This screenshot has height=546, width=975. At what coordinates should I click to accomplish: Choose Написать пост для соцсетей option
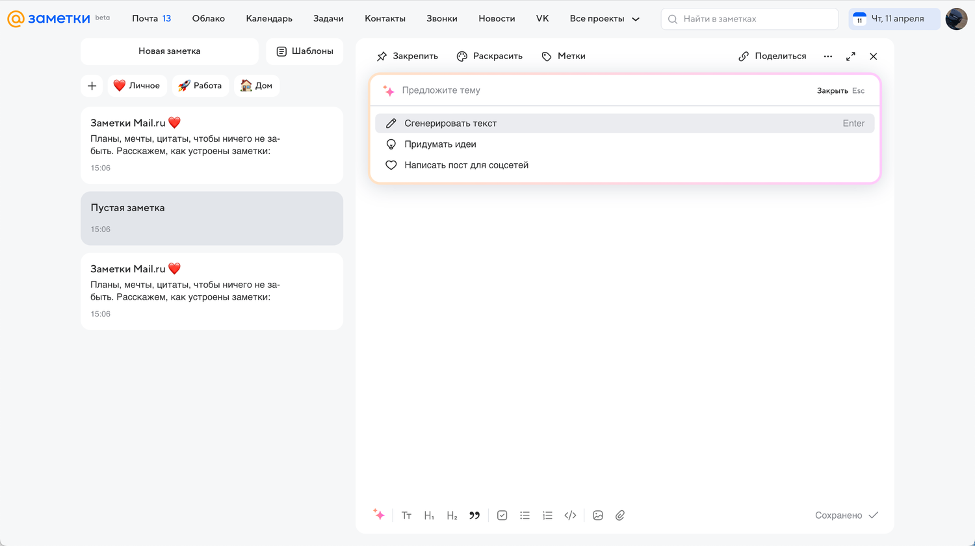pyautogui.click(x=466, y=165)
